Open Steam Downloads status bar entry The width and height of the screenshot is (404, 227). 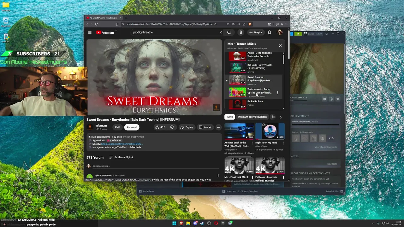(x=240, y=191)
